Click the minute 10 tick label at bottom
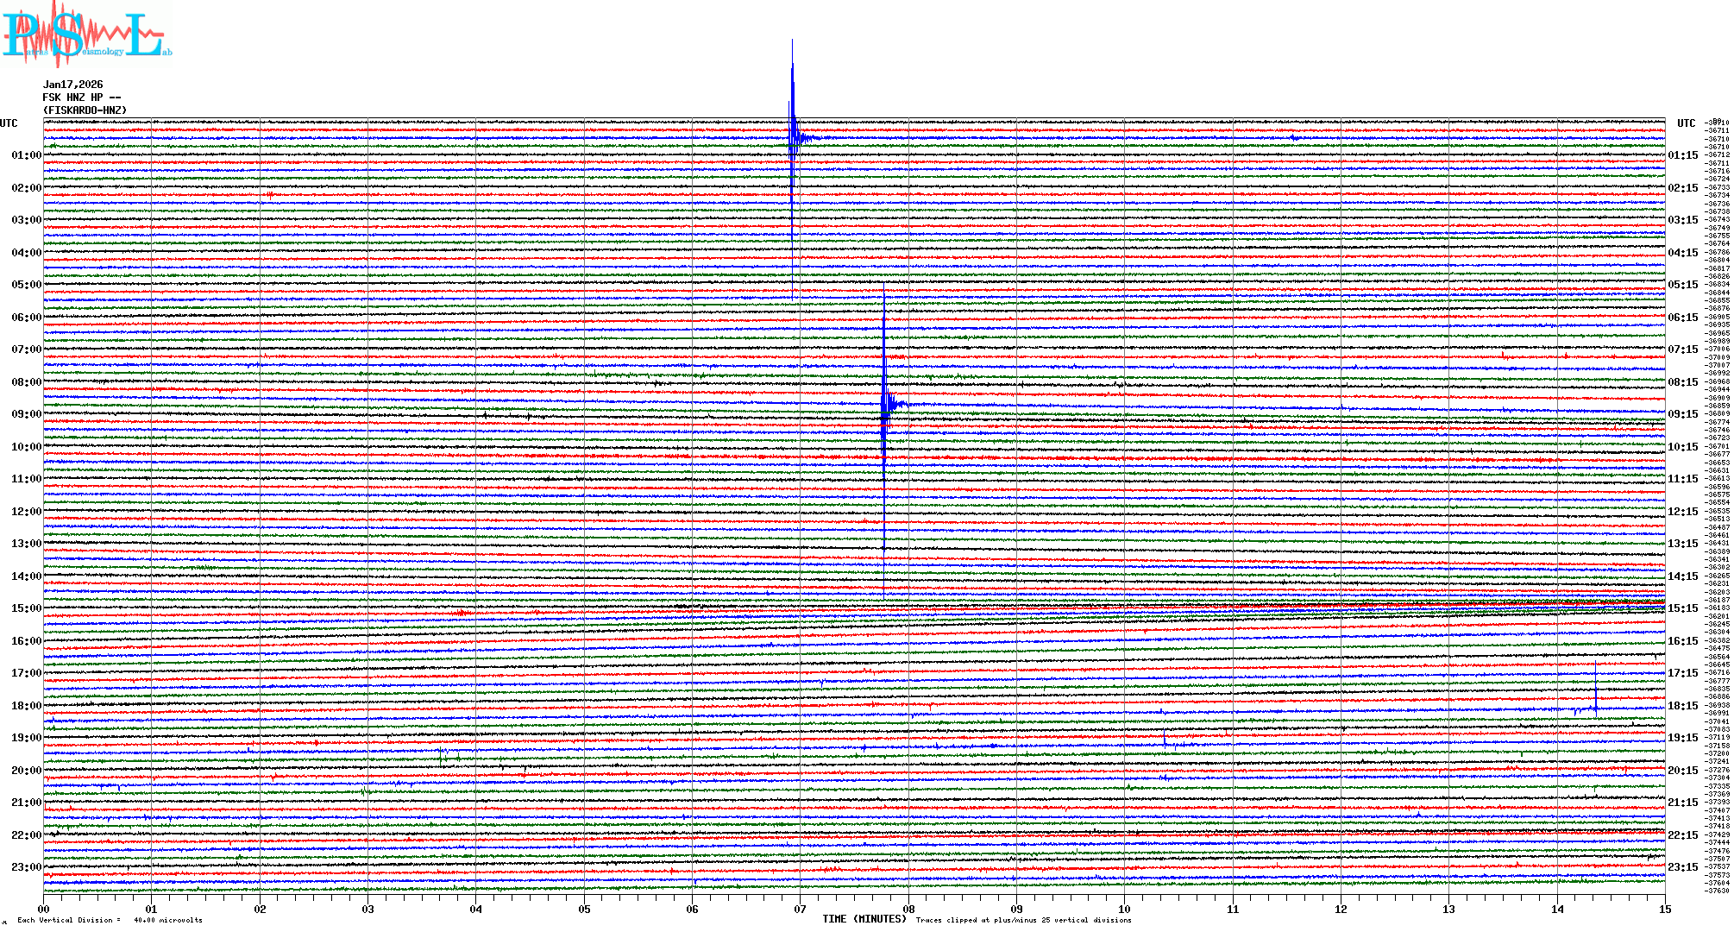Image resolution: width=1734 pixels, height=932 pixels. tap(1124, 910)
